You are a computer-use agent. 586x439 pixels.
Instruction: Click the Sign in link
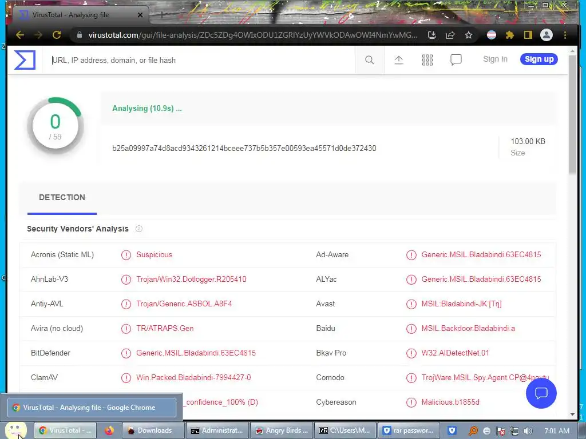click(495, 59)
